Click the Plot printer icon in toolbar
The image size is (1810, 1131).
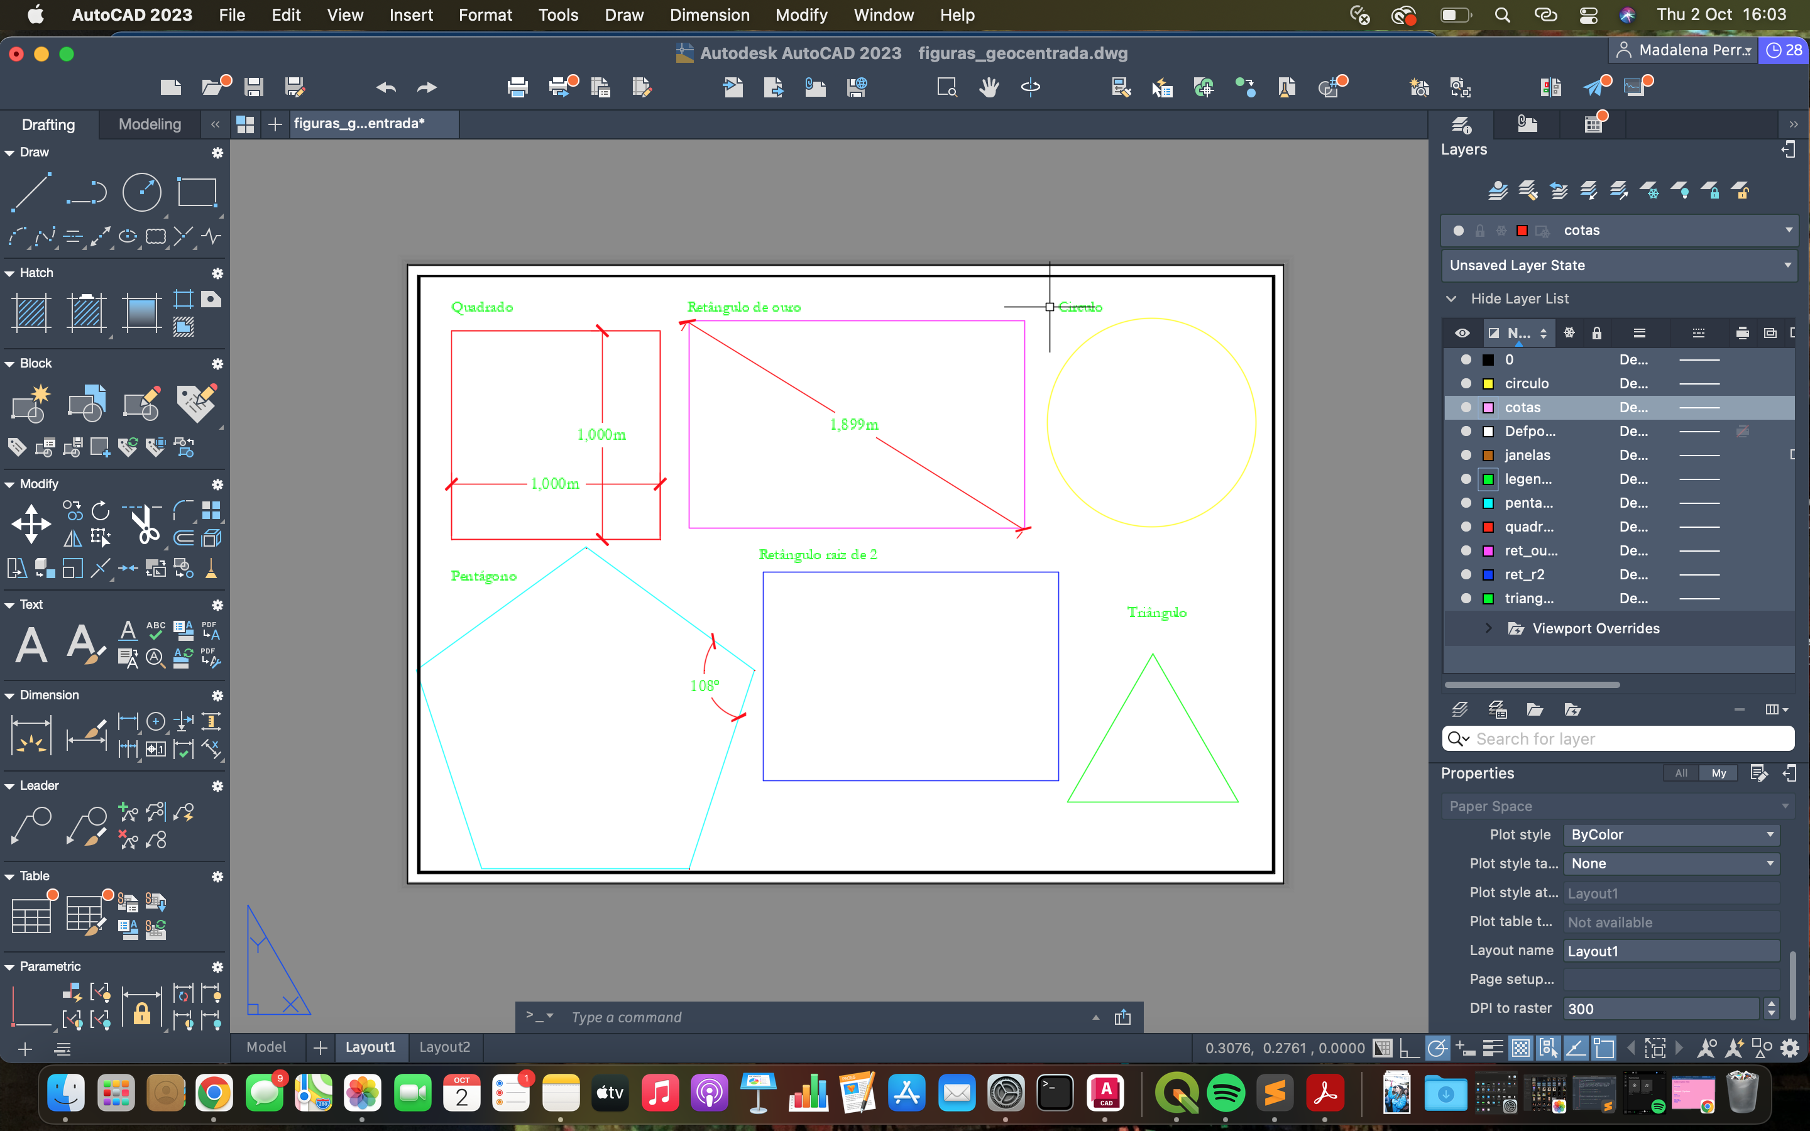pyautogui.click(x=517, y=87)
